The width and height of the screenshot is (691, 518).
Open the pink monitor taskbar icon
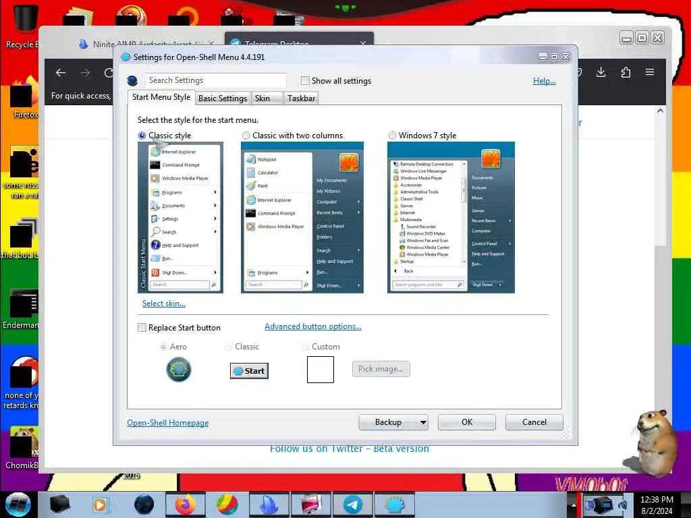(x=311, y=505)
